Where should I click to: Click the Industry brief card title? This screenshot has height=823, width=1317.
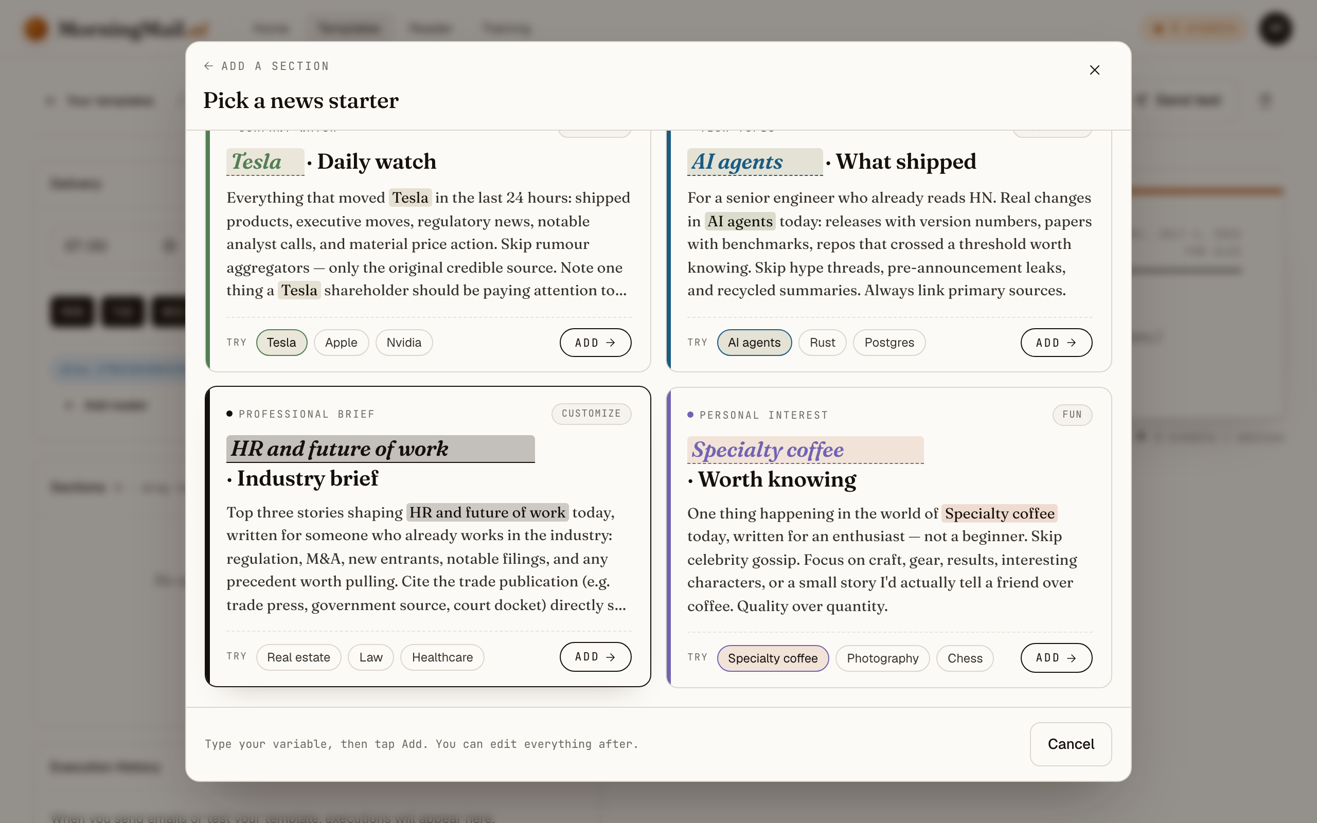[308, 478]
